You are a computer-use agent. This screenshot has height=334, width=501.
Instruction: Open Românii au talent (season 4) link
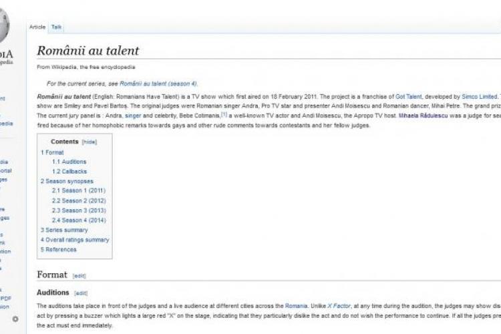click(x=159, y=83)
